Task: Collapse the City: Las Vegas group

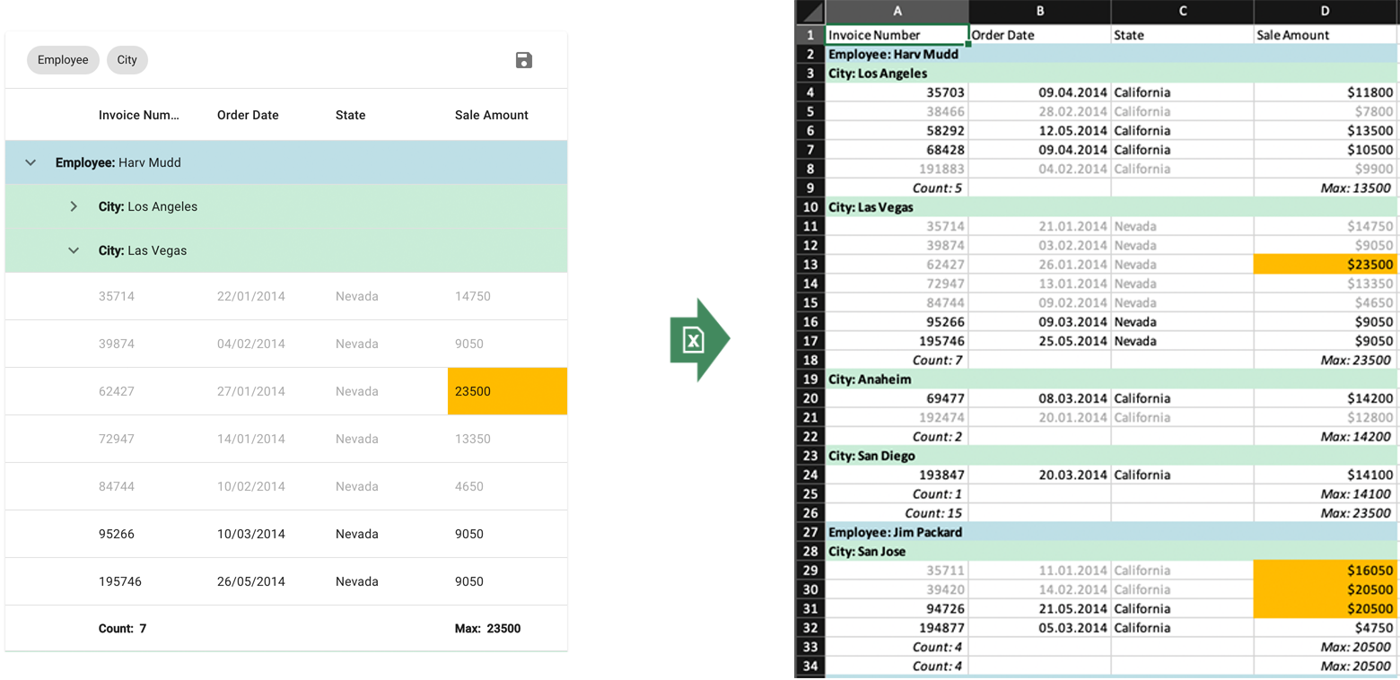Action: click(x=74, y=250)
